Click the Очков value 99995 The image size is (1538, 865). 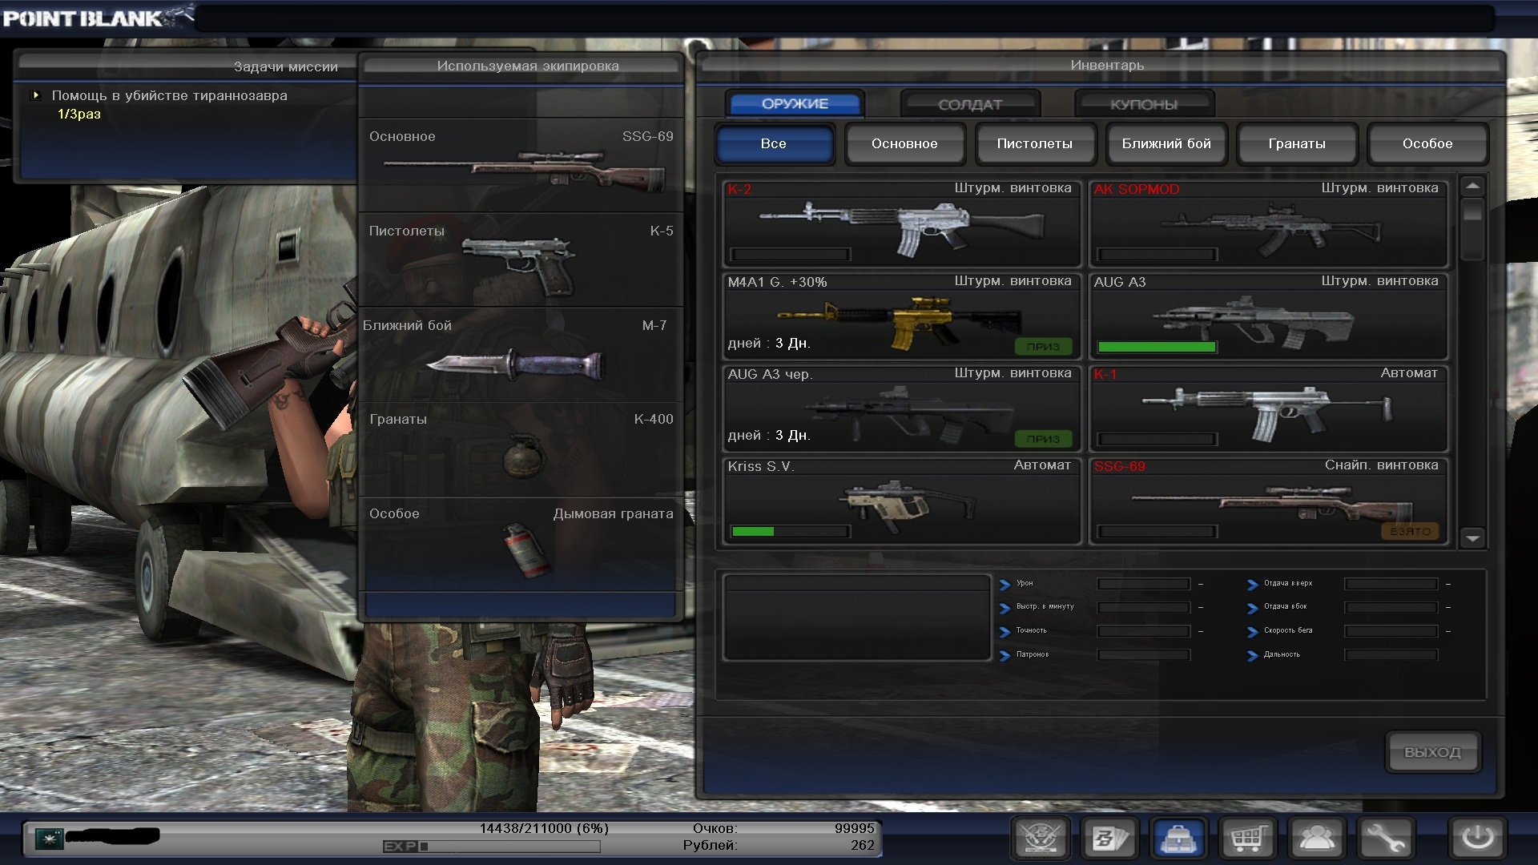point(854,828)
